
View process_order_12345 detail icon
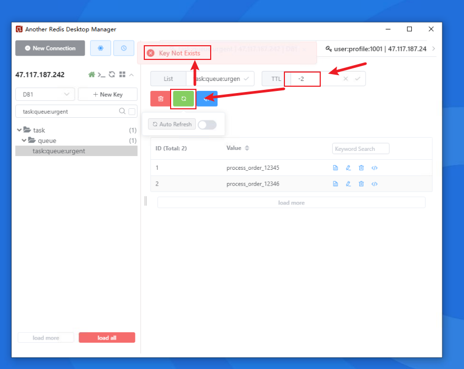click(335, 168)
